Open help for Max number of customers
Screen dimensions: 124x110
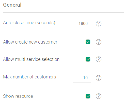99,78
